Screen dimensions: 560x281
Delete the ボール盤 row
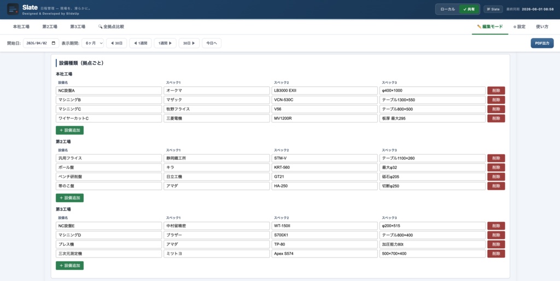tap(496, 167)
